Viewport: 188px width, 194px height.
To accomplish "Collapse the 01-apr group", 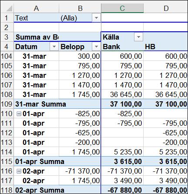I will point(19,114).
